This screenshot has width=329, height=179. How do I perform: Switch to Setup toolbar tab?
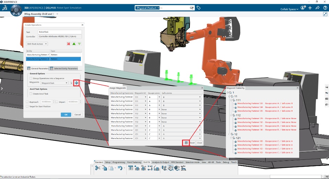point(108,162)
